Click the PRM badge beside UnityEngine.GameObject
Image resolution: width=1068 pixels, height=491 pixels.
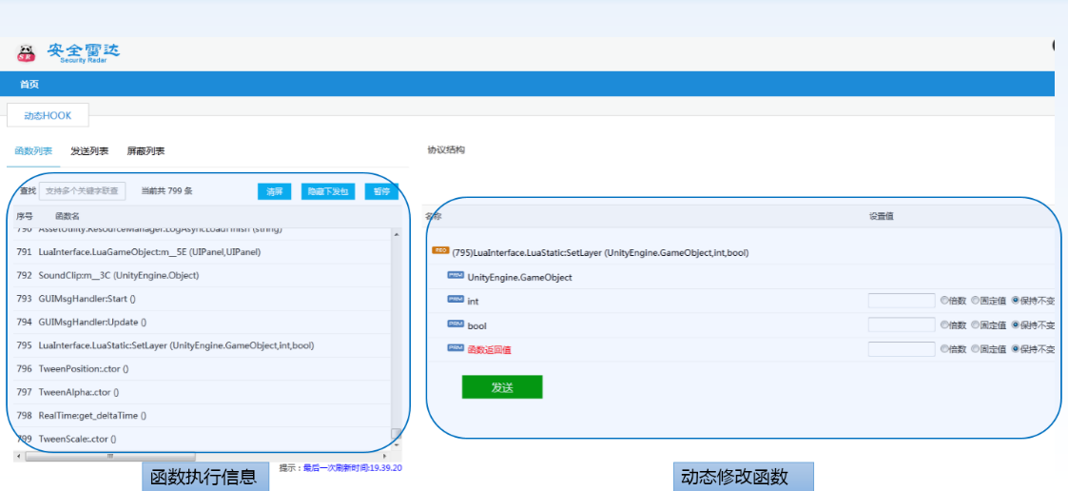click(x=456, y=275)
